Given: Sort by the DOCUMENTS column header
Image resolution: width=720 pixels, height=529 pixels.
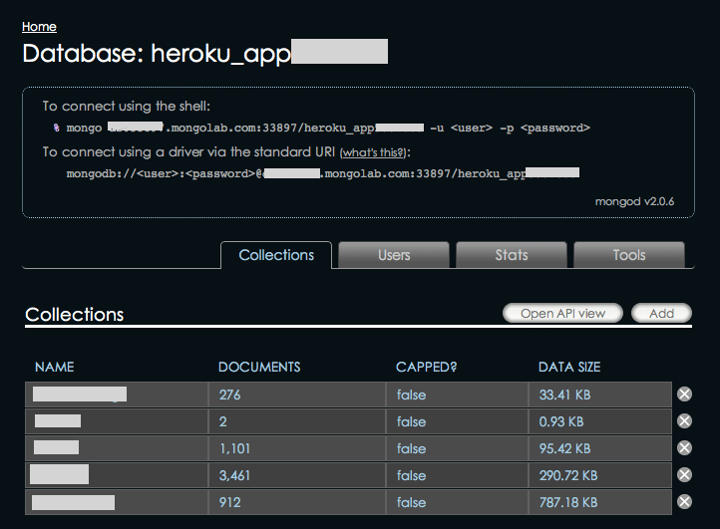Looking at the screenshot, I should pos(259,368).
